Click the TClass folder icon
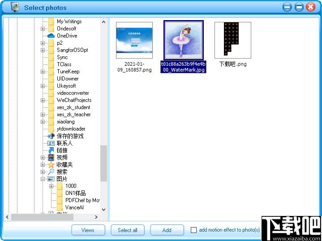Screen dimensions: 322x241 click(x=51, y=64)
